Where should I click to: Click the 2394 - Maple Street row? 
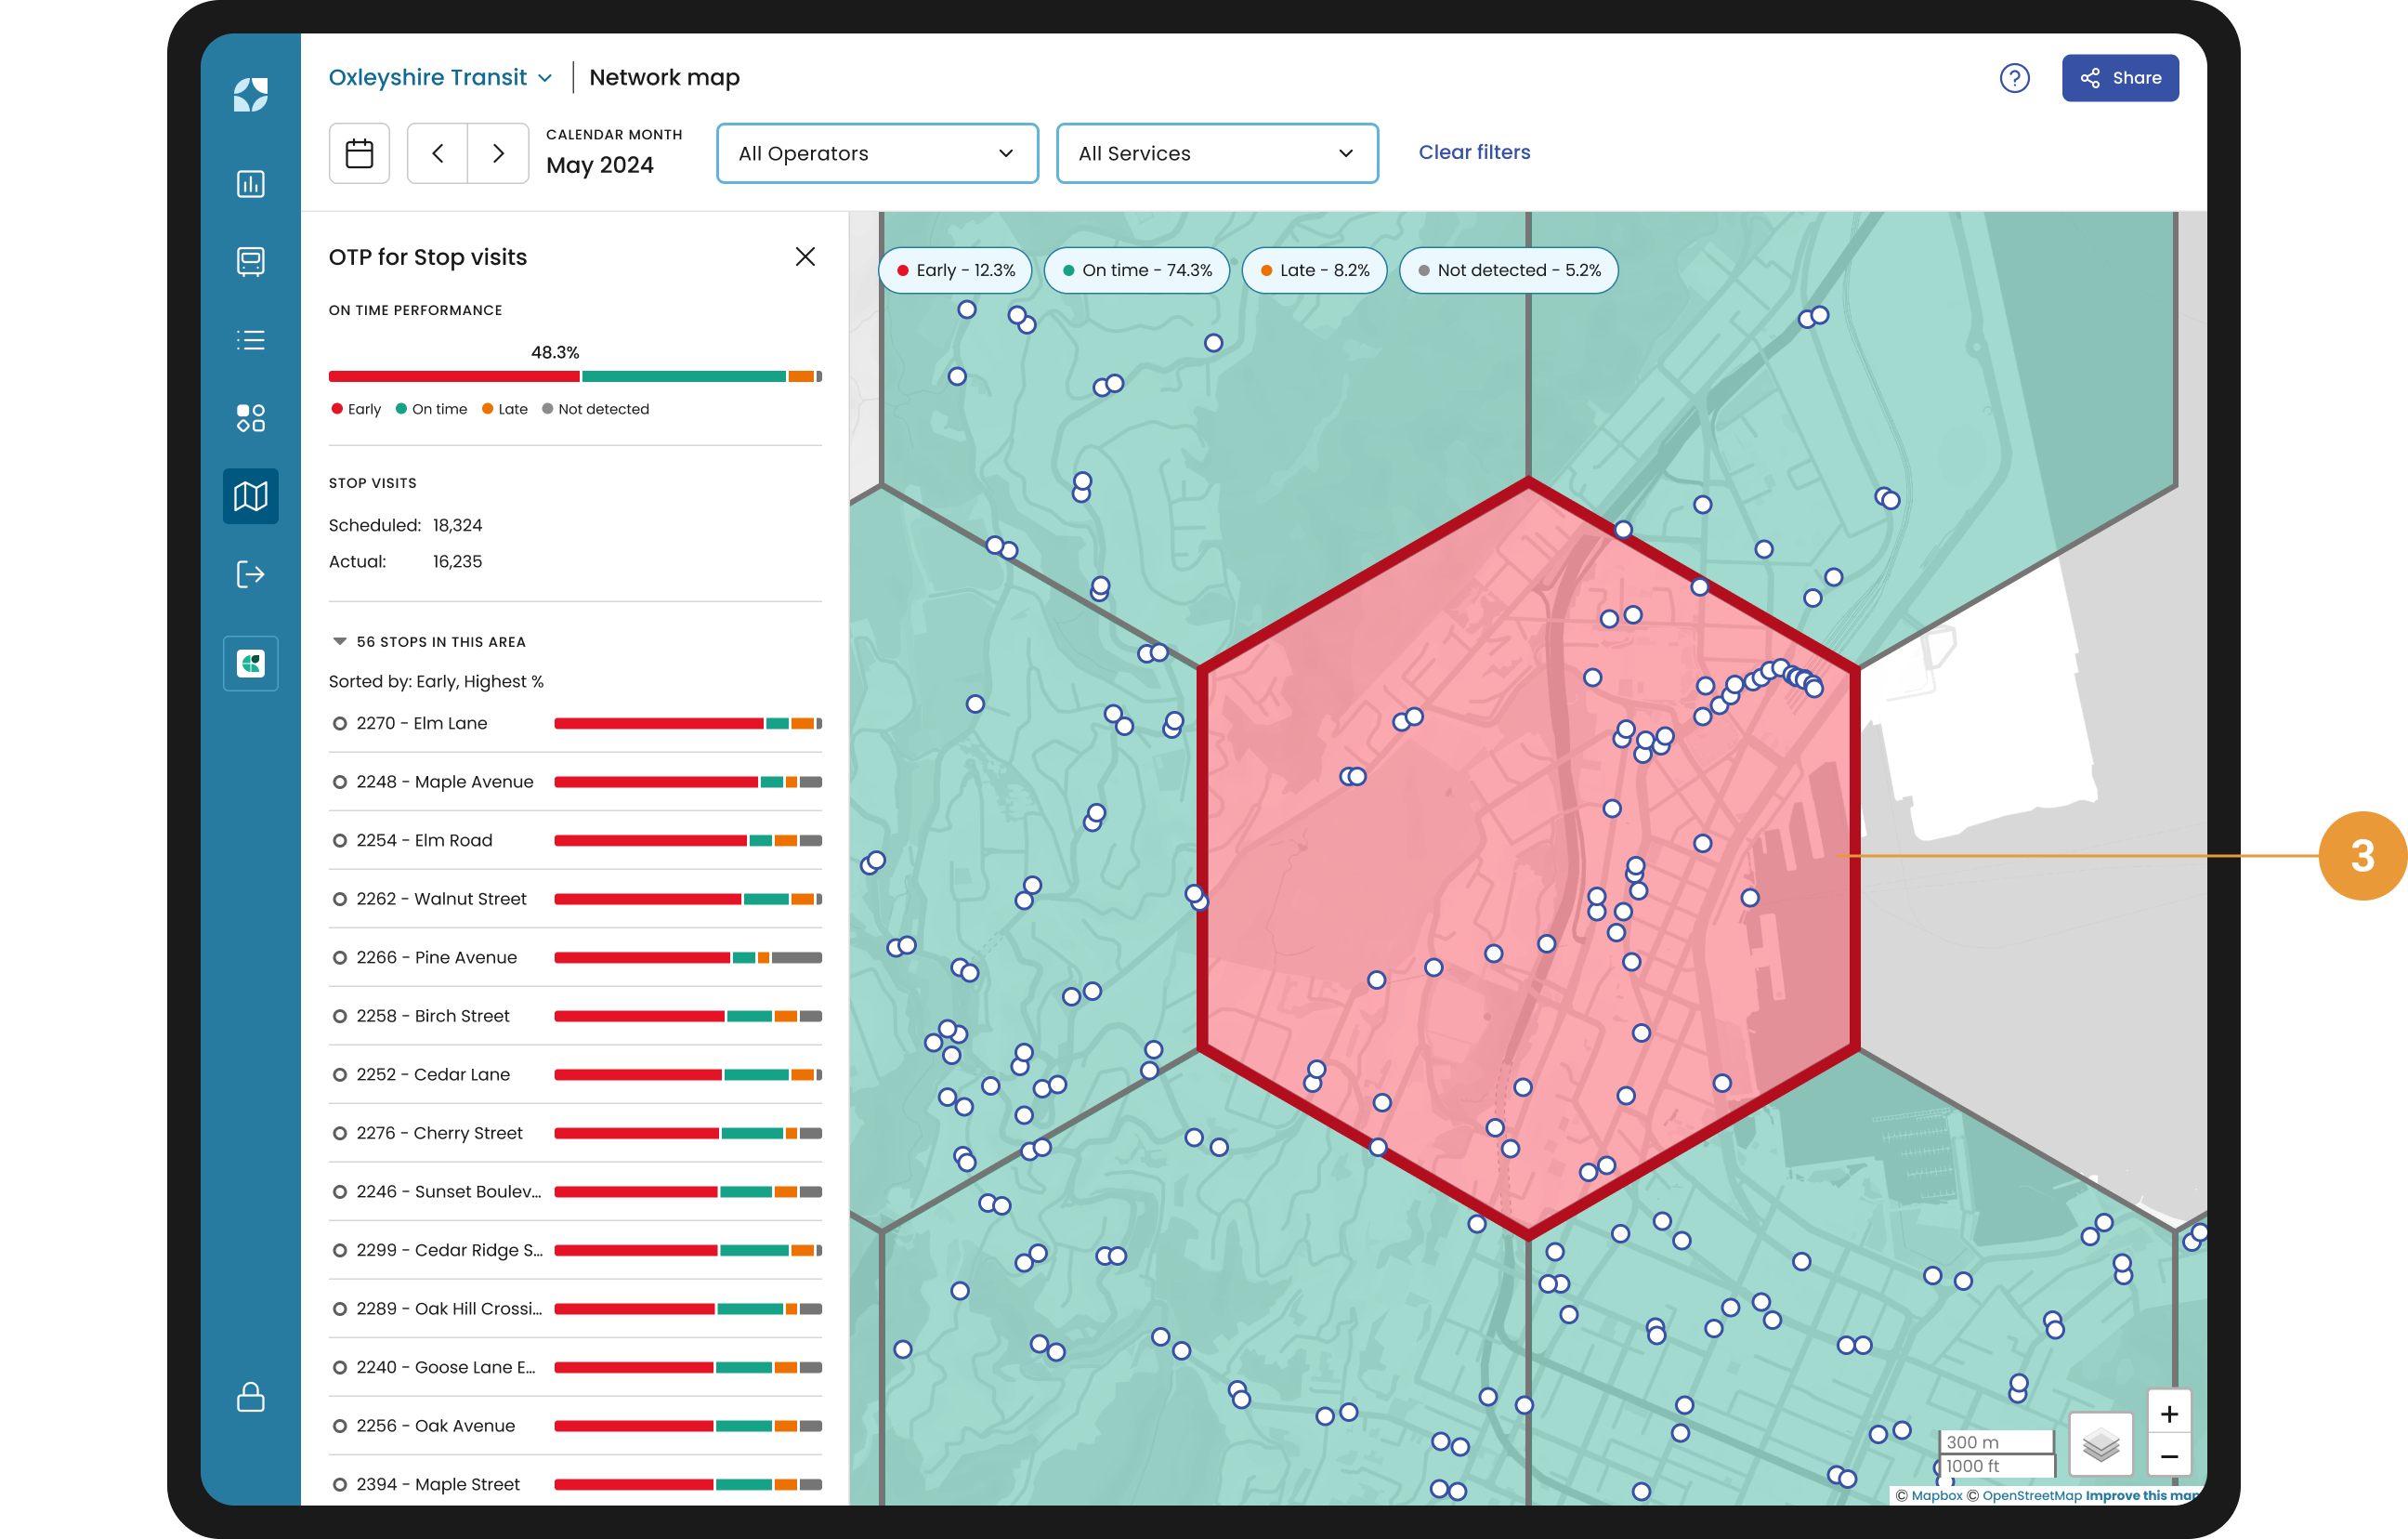coord(575,1484)
